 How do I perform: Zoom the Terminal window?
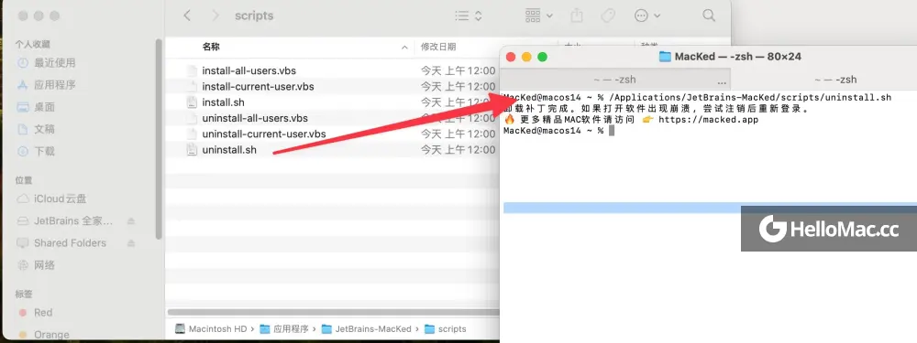coord(542,57)
